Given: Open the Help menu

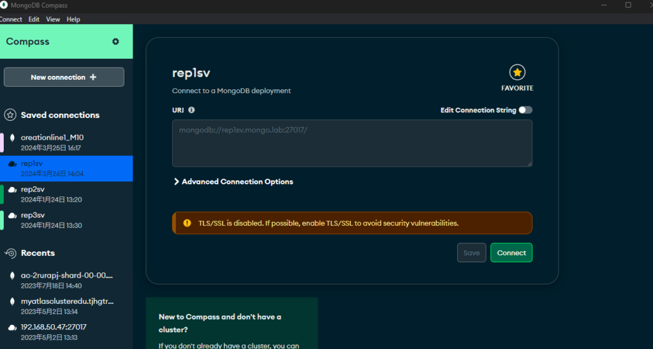Looking at the screenshot, I should (x=73, y=19).
